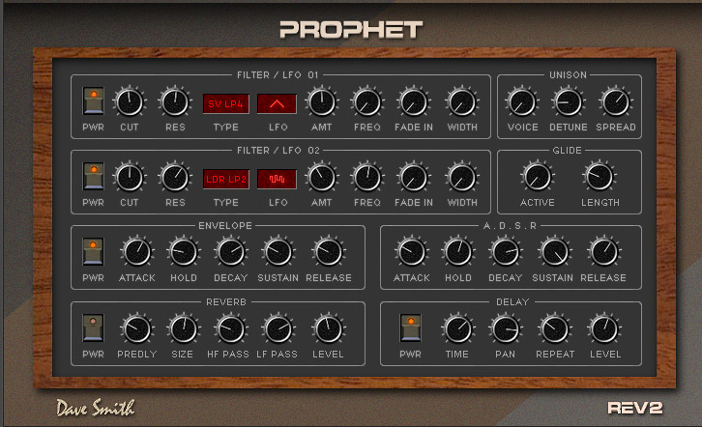Click the Delay LEVEL knob
Screen dimensions: 702x427
[x=604, y=328]
